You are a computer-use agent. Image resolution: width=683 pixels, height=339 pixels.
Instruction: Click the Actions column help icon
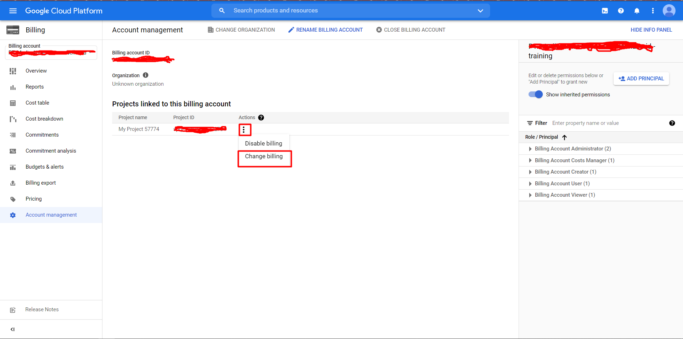(261, 118)
